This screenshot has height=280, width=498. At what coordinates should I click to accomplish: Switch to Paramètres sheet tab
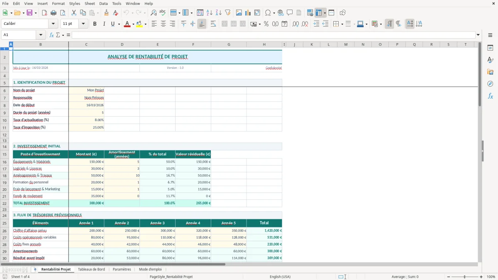coord(122,269)
